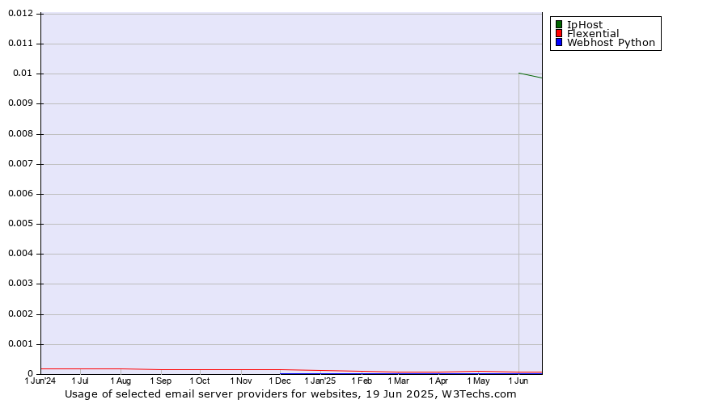
Task: Click the 0.001 y-axis value
Action: [x=21, y=343]
